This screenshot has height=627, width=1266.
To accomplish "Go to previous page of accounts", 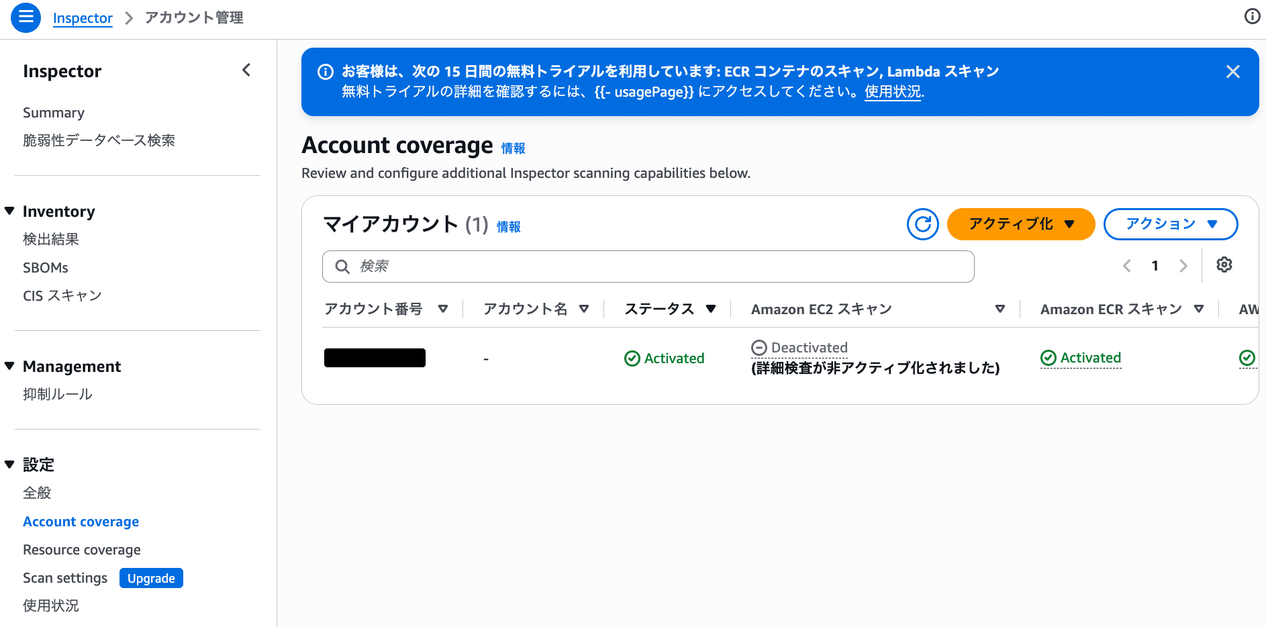I will coord(1127,266).
